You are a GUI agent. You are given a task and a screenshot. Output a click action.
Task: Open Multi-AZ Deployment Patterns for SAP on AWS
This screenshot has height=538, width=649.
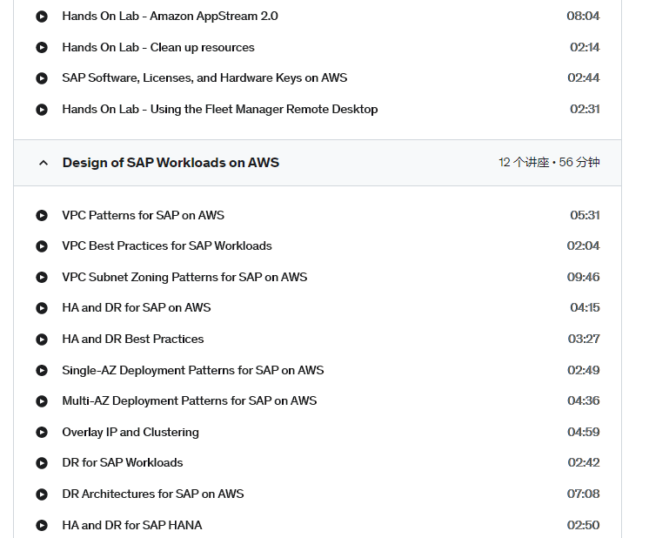(x=189, y=401)
